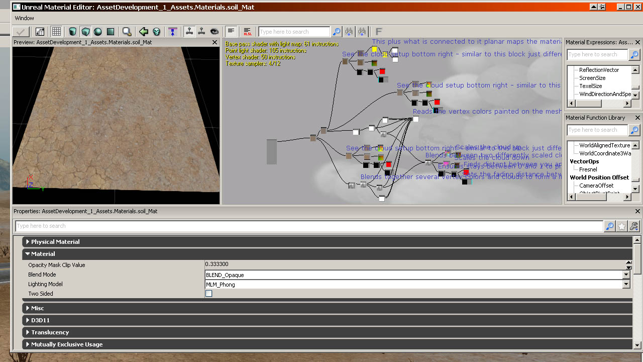Viewport: 643px width, 362px height.
Task: Select sphere preview primitive
Action: [98, 31]
